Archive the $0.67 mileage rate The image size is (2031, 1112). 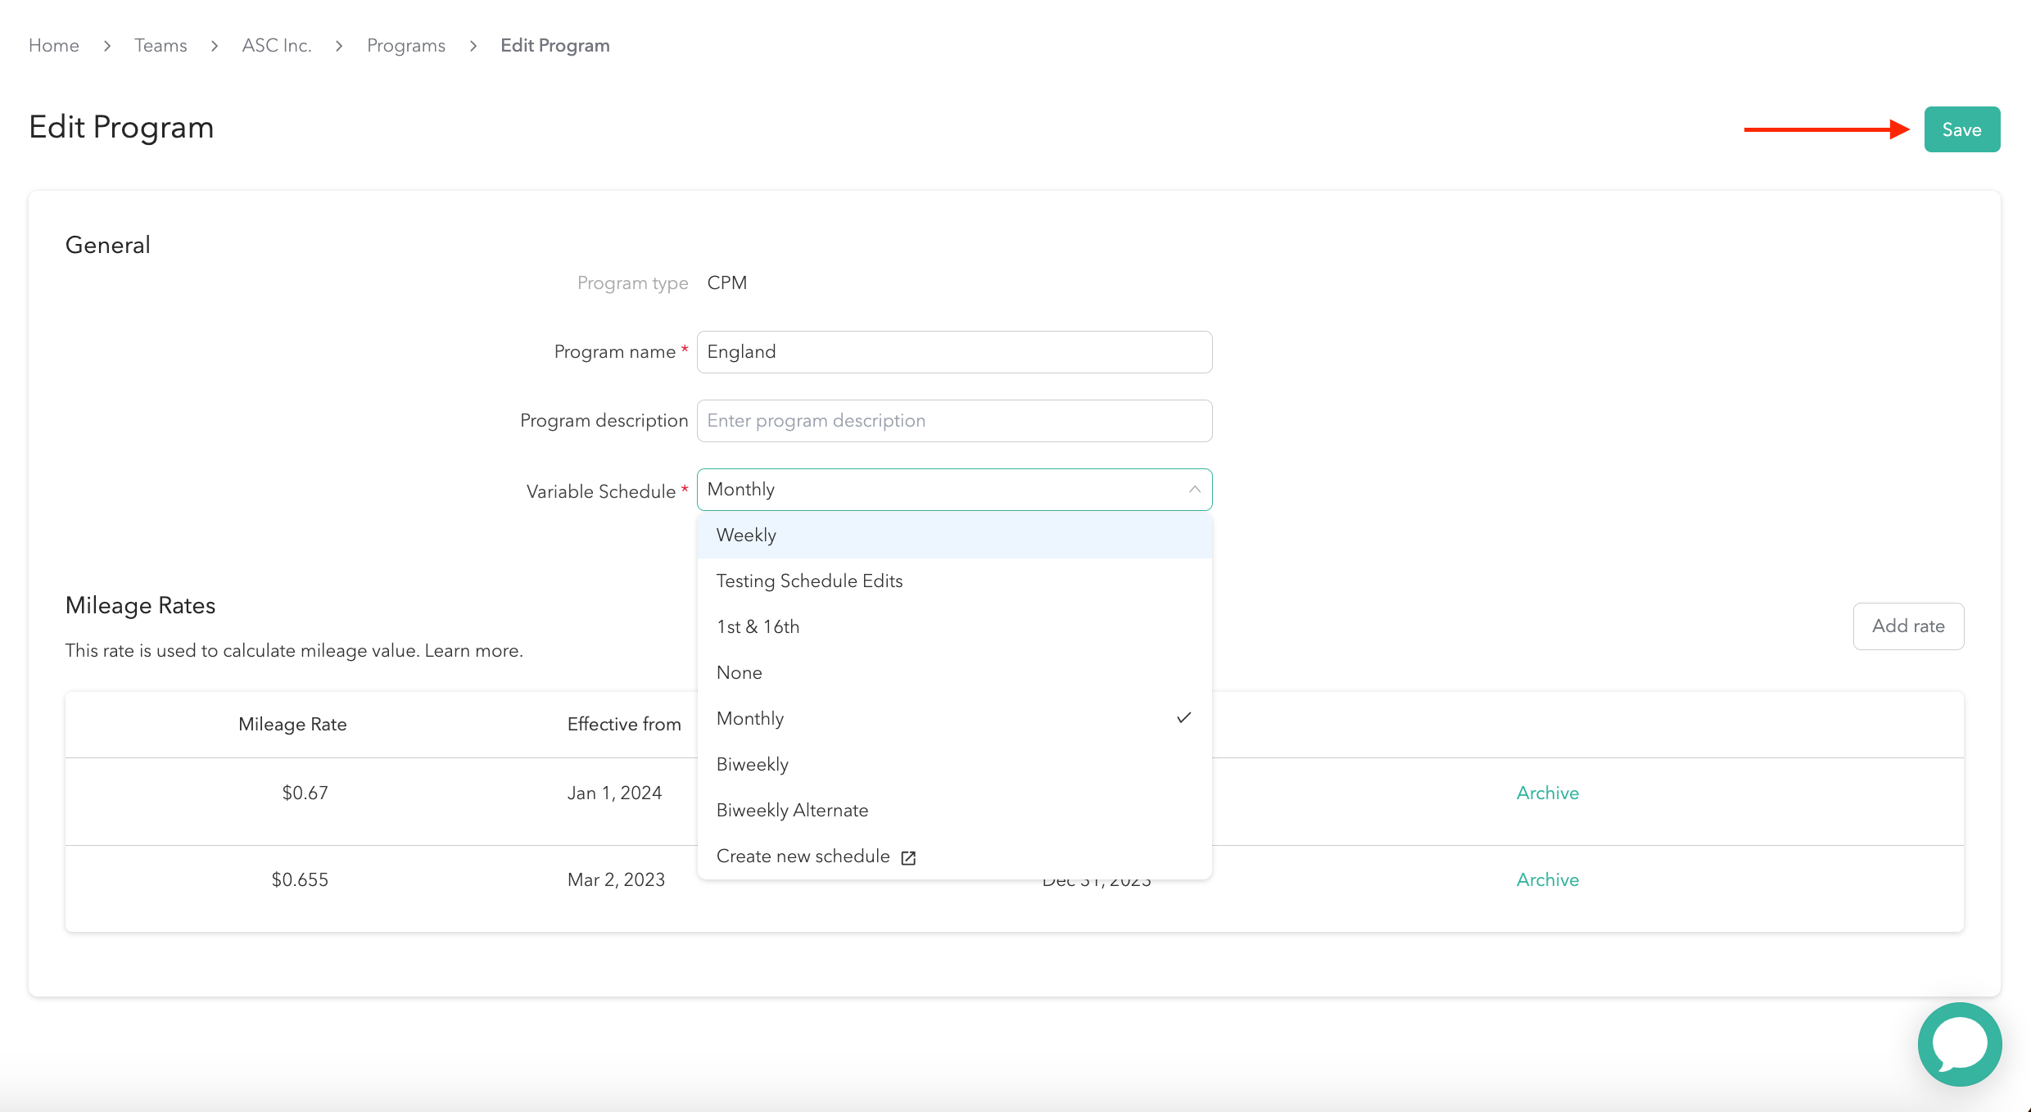[1547, 793]
